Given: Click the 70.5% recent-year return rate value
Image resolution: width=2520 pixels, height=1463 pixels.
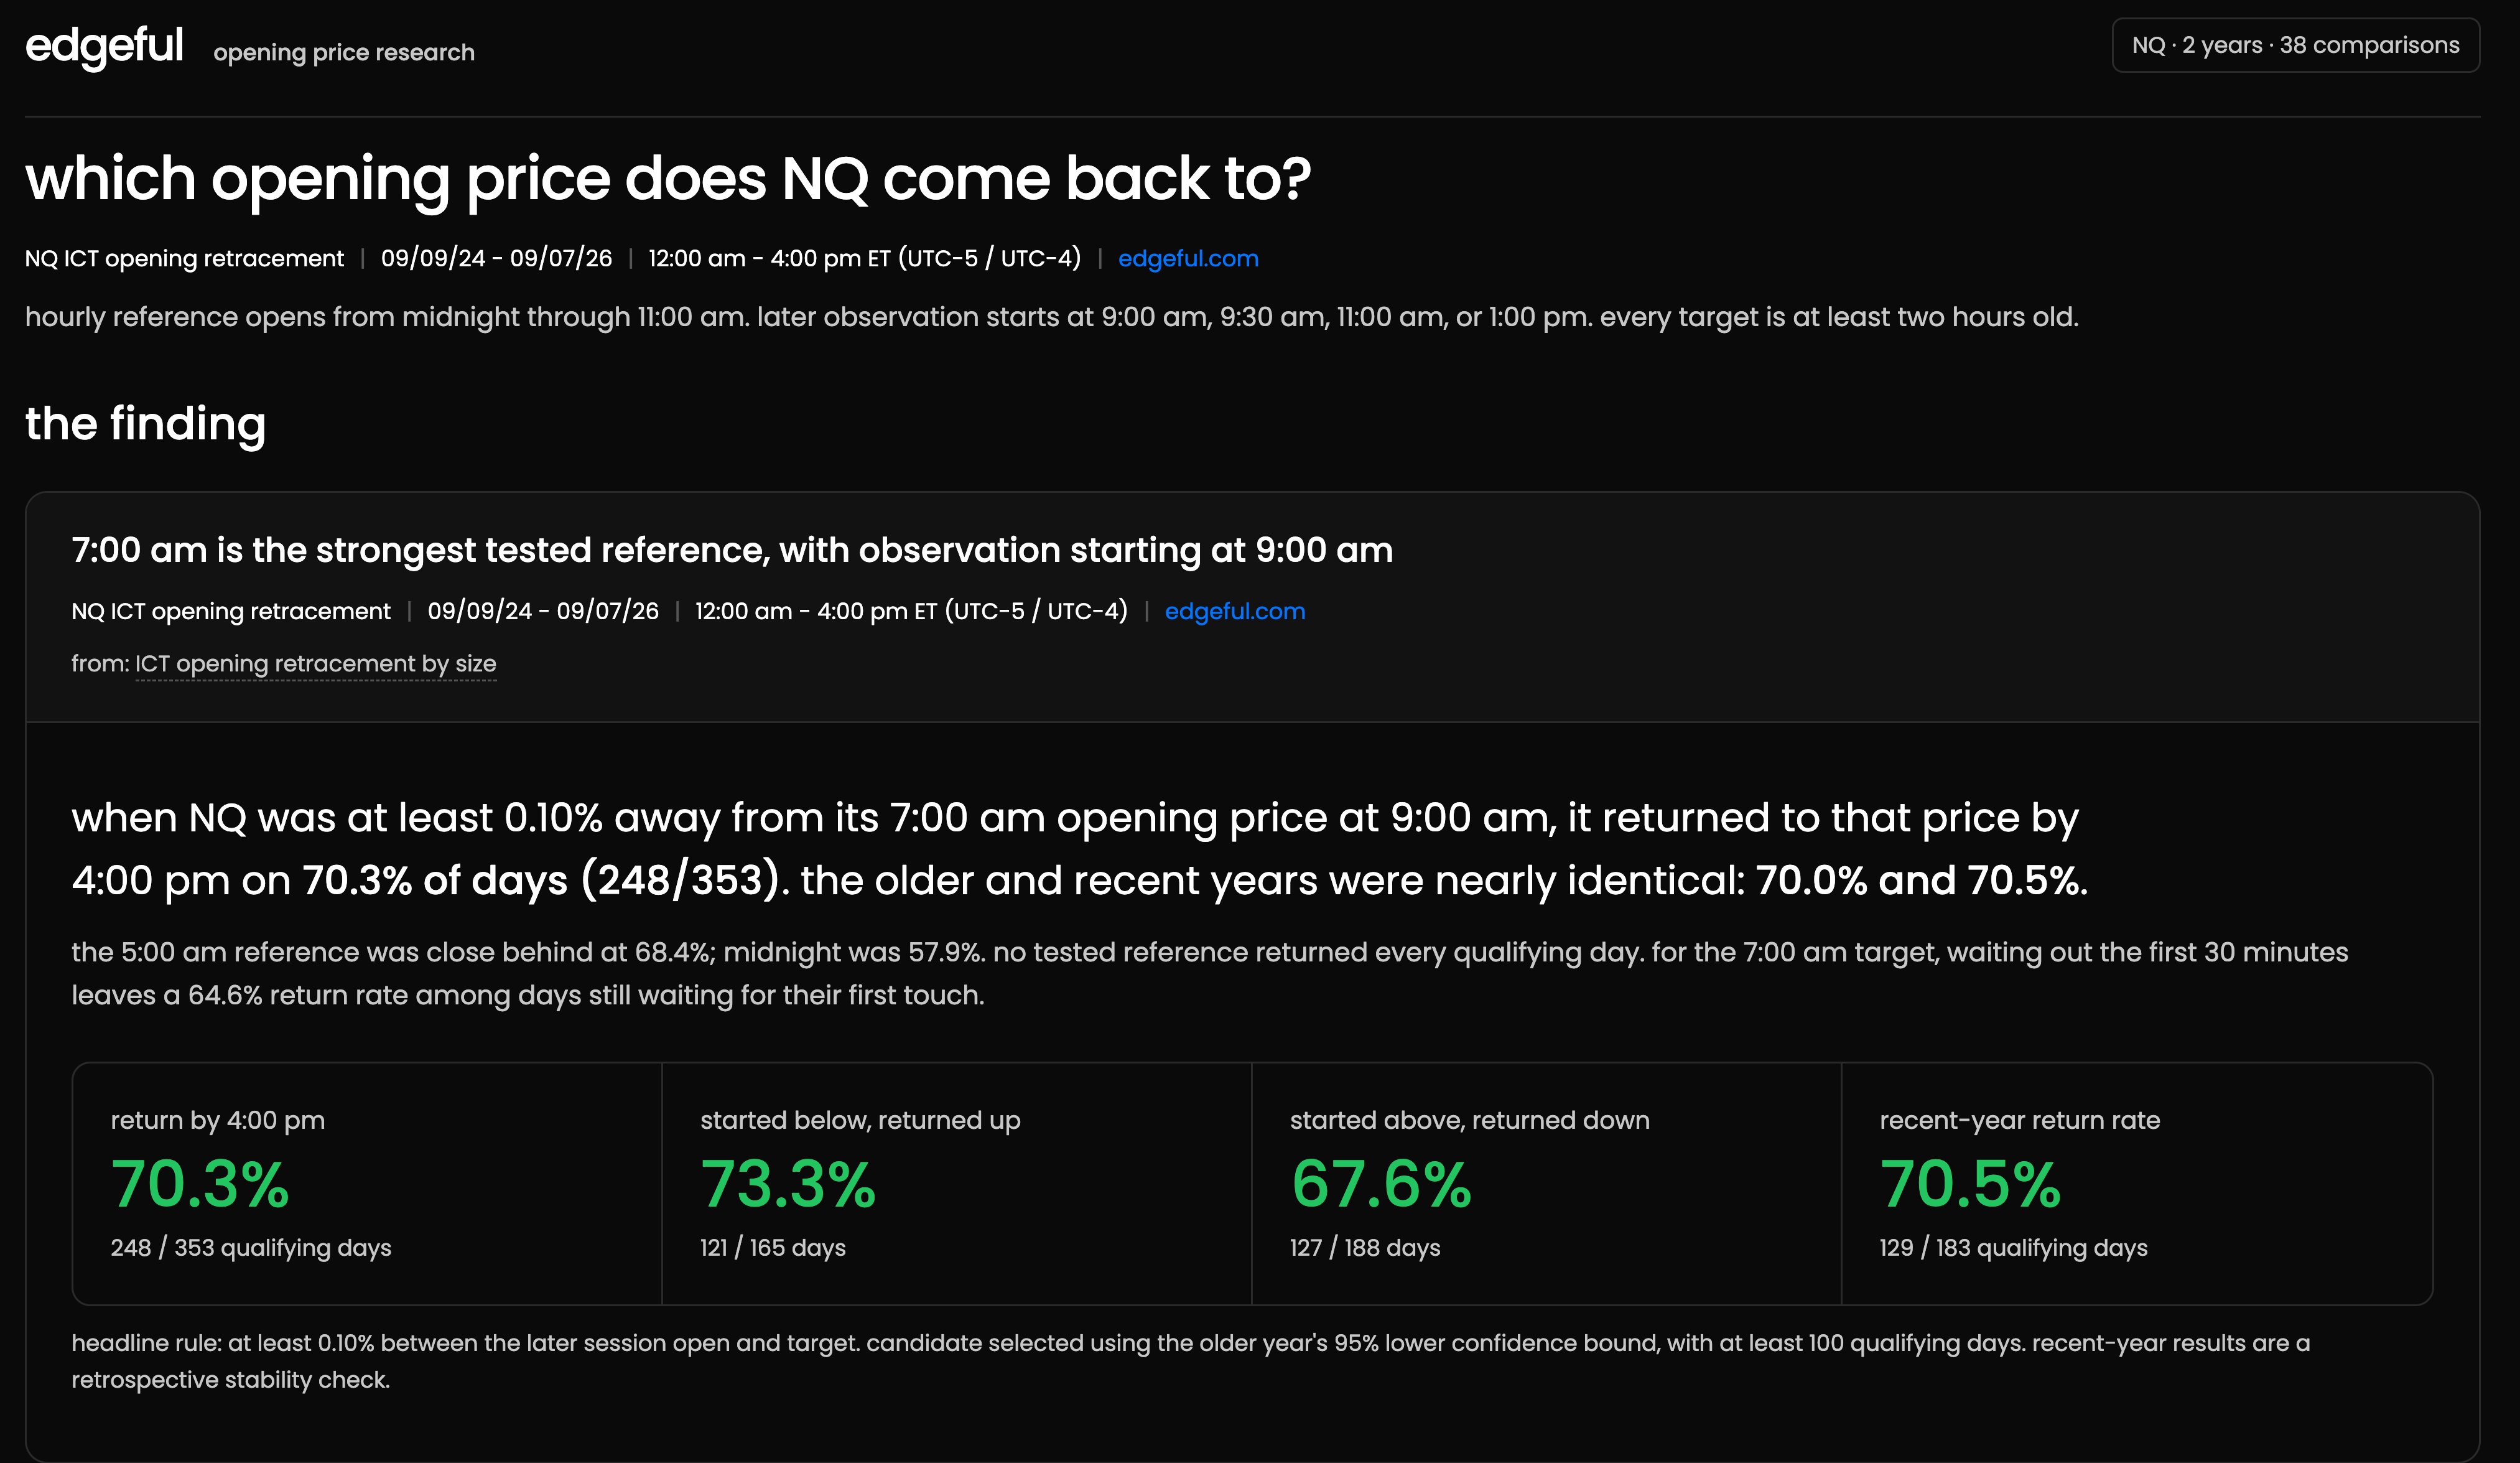Looking at the screenshot, I should tap(1970, 1185).
